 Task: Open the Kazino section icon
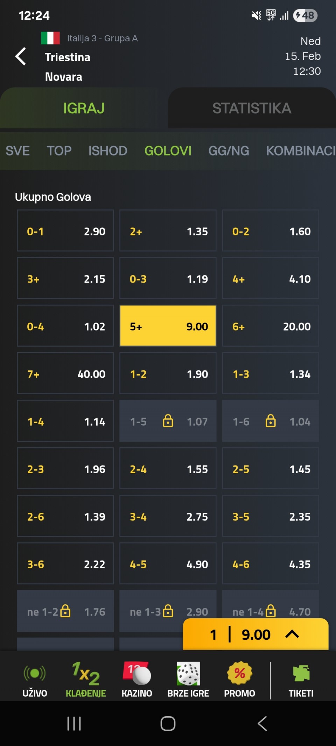point(137,674)
